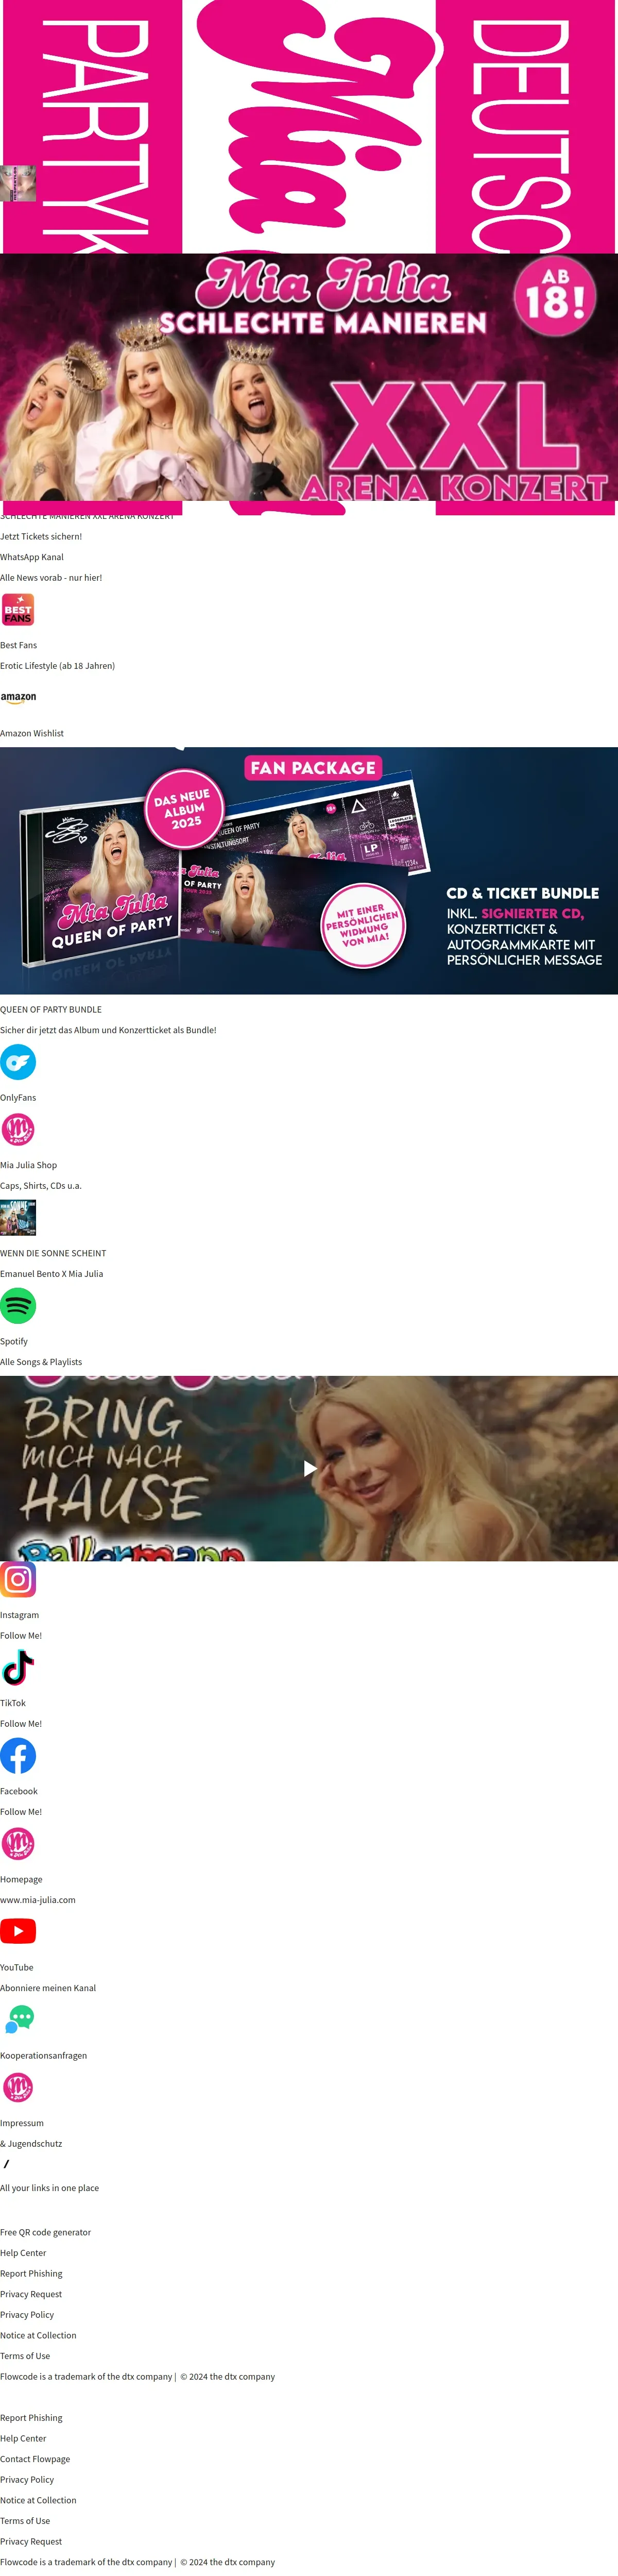Open the OnlyFans round blue icon
Screen dimensions: 618x2576
coord(18,1061)
